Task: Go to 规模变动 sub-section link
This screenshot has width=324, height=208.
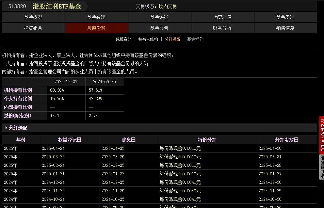Action: point(123,39)
